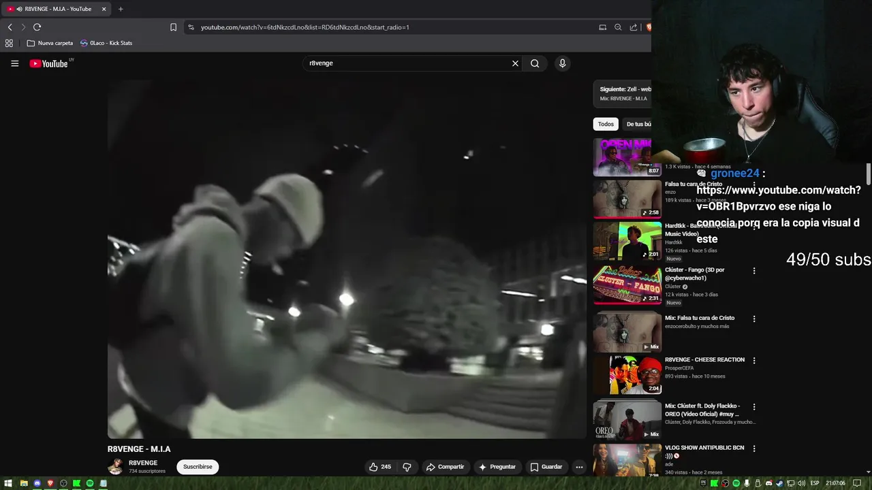Like the video with 245 likes
Screen dimensions: 872x490
pos(380,467)
